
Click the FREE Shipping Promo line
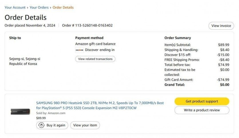[x=197, y=60]
